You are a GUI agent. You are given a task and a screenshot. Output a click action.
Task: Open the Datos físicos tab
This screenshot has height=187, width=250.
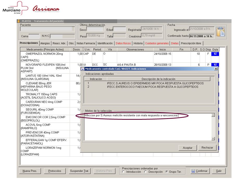pos(123,43)
